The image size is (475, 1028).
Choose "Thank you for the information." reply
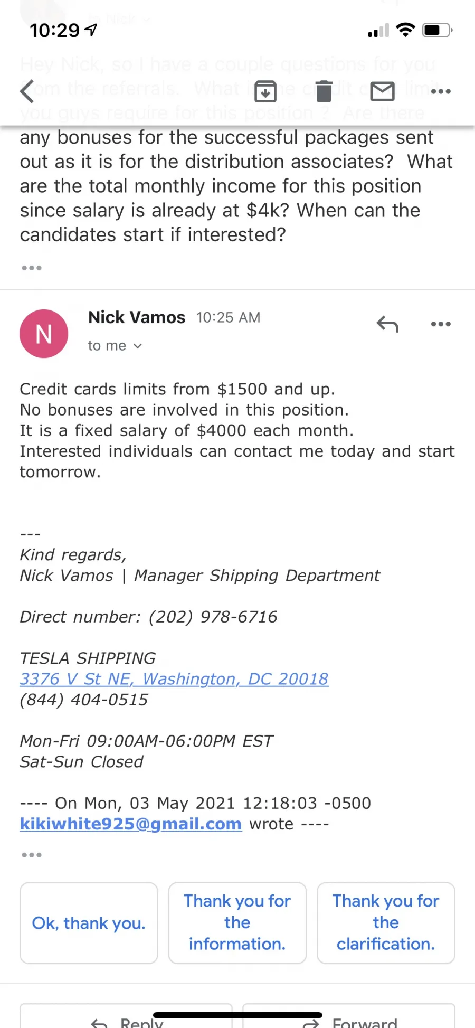237,923
